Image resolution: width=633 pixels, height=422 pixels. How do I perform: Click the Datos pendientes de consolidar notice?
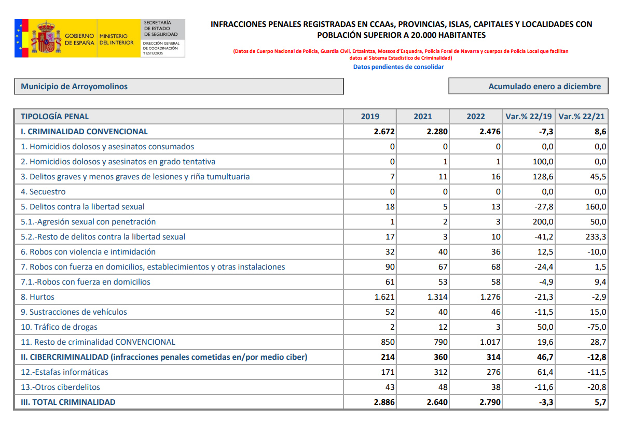[398, 67]
